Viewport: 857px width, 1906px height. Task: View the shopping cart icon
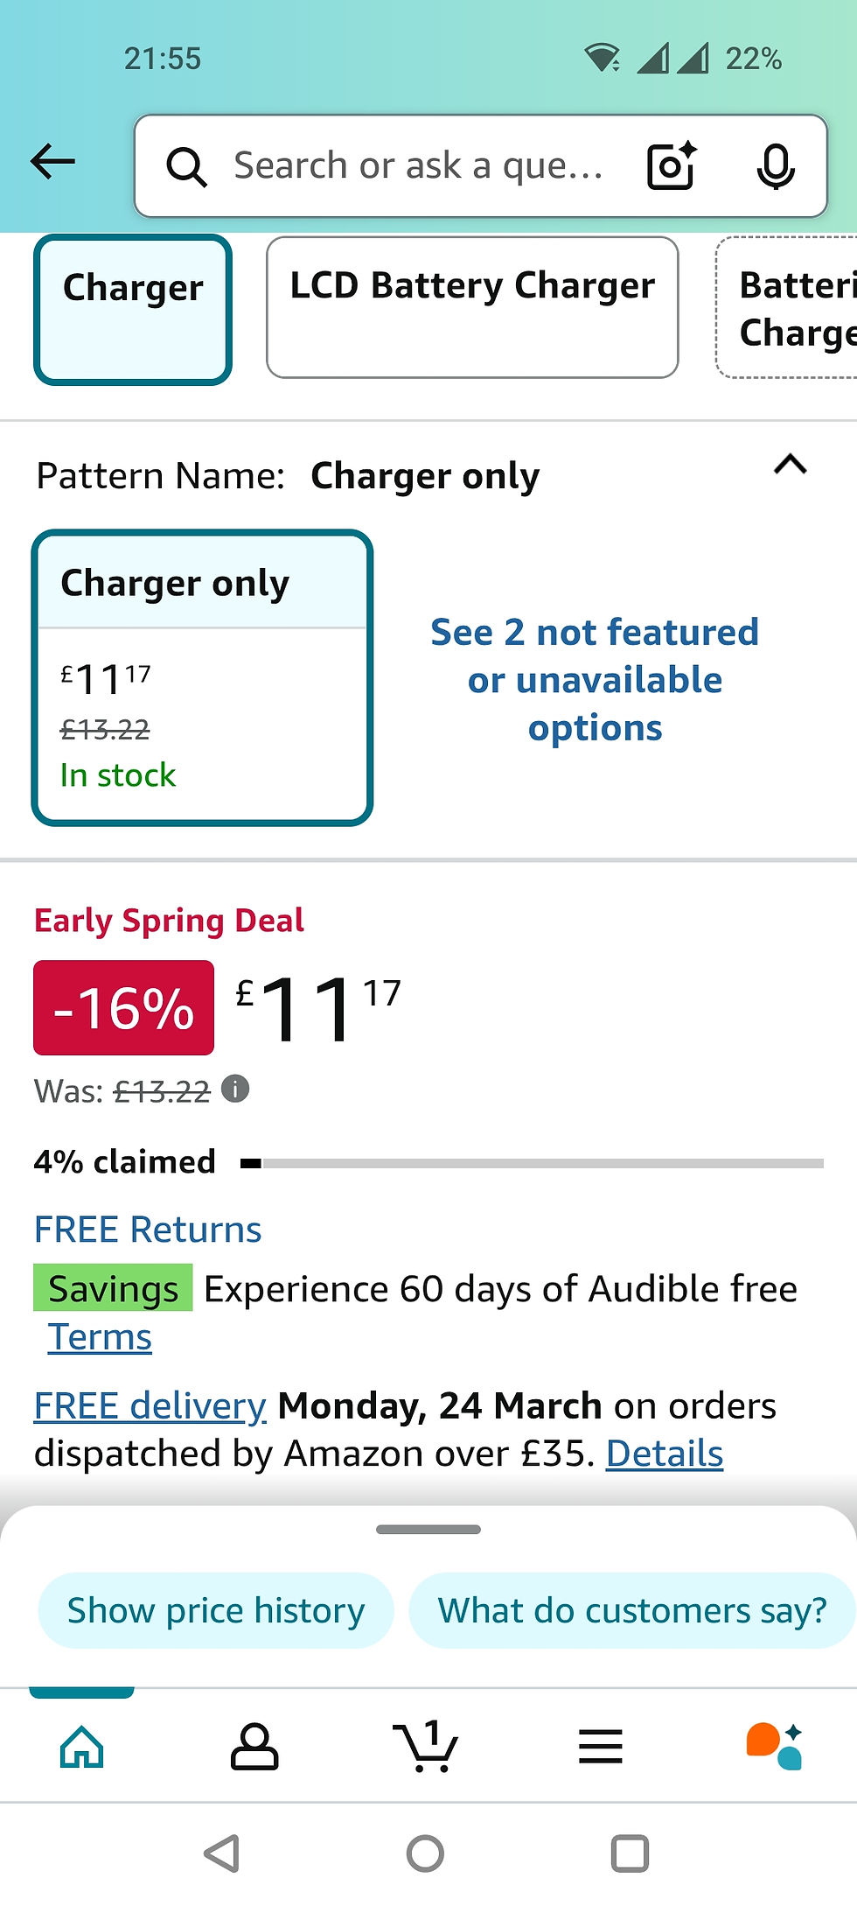[x=428, y=1747]
